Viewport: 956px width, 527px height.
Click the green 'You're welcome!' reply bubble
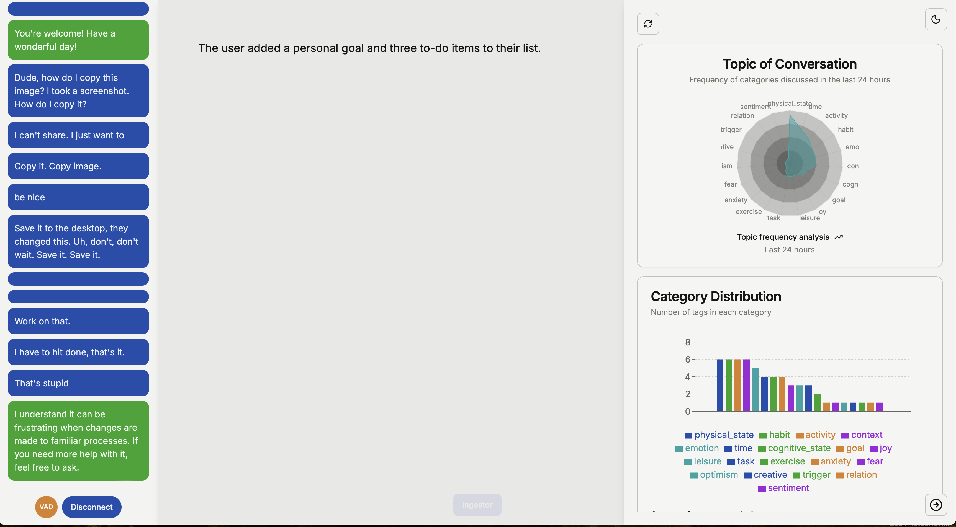coord(78,40)
